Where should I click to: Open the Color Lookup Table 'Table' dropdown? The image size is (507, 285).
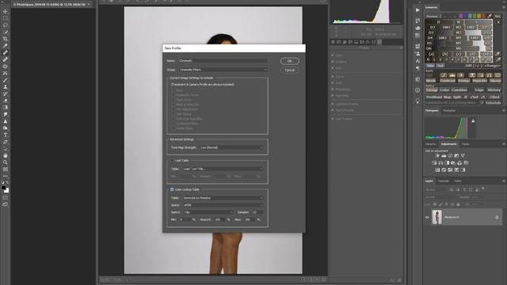tap(223, 198)
